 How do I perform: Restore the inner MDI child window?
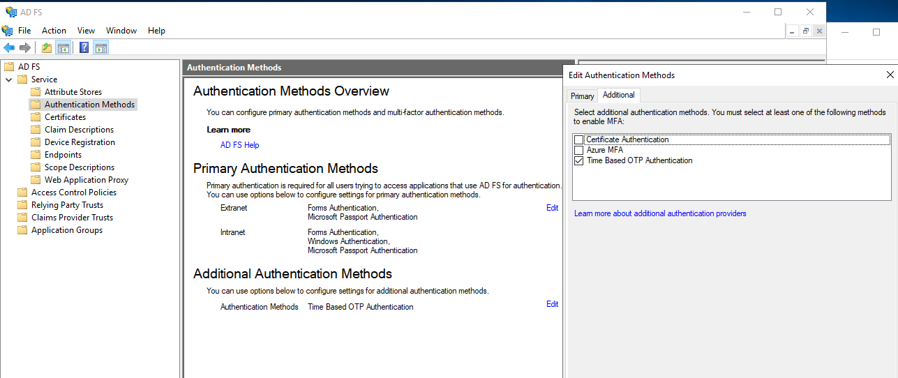point(805,31)
